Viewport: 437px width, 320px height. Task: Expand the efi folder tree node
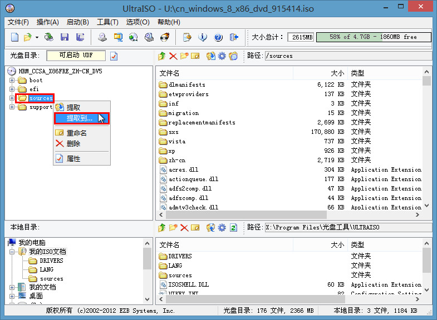tap(12, 89)
